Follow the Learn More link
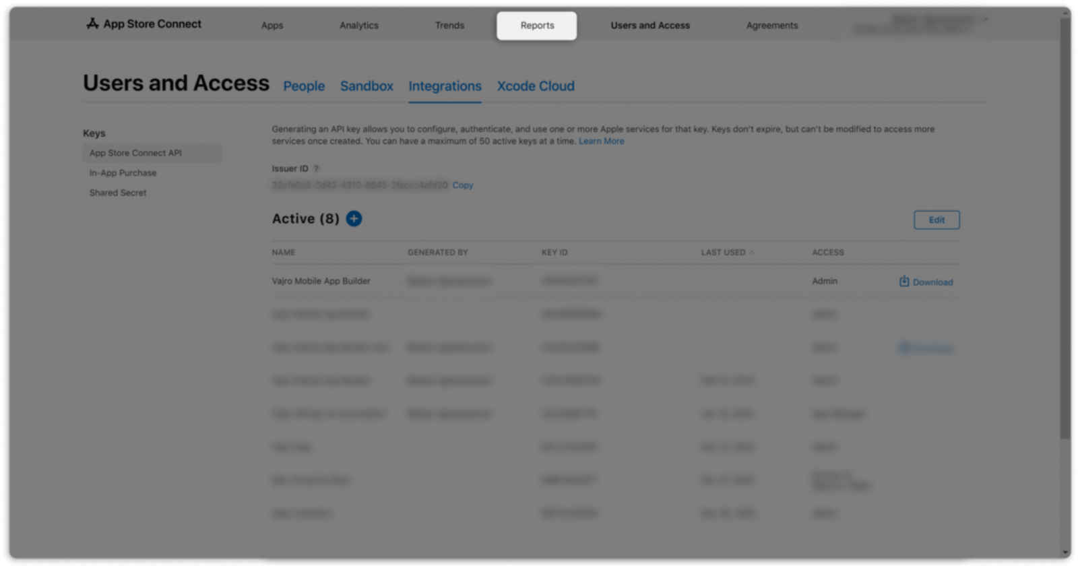The image size is (1078, 568). pos(601,141)
